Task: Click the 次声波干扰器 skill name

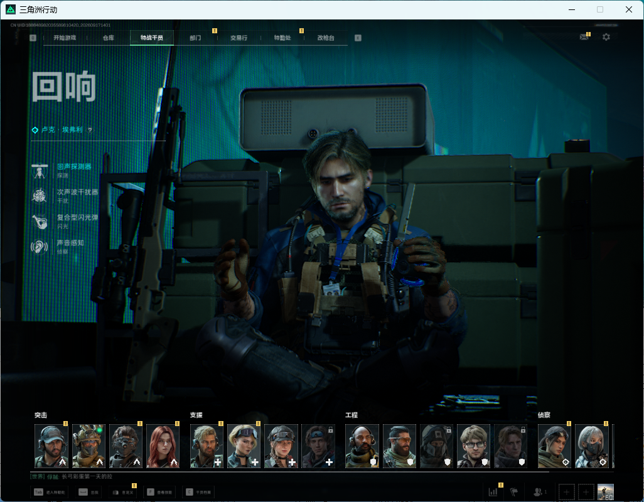Action: (78, 192)
